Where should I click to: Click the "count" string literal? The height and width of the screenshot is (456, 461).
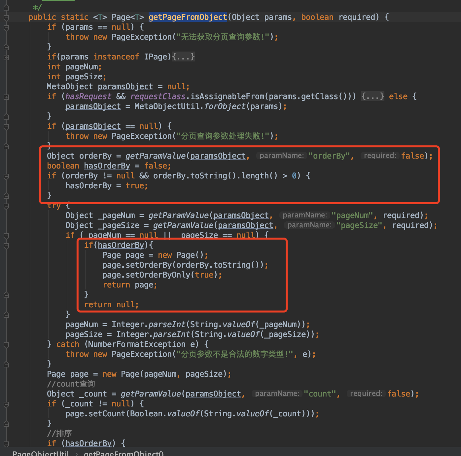(320, 394)
